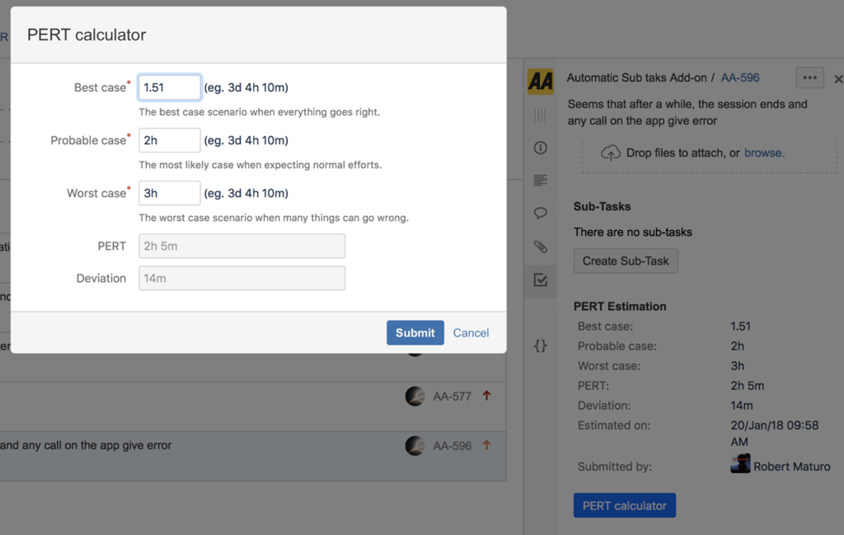Close the issue detail panel
Image resolution: width=844 pixels, height=535 pixels.
pyautogui.click(x=838, y=79)
